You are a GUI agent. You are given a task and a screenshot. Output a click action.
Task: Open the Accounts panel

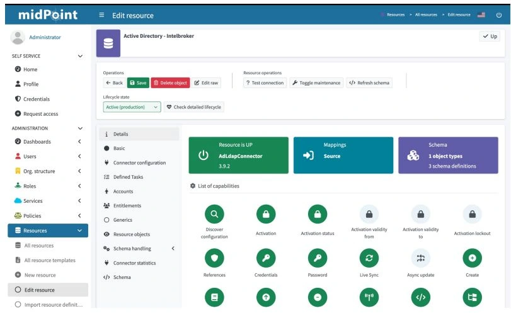[139, 191]
